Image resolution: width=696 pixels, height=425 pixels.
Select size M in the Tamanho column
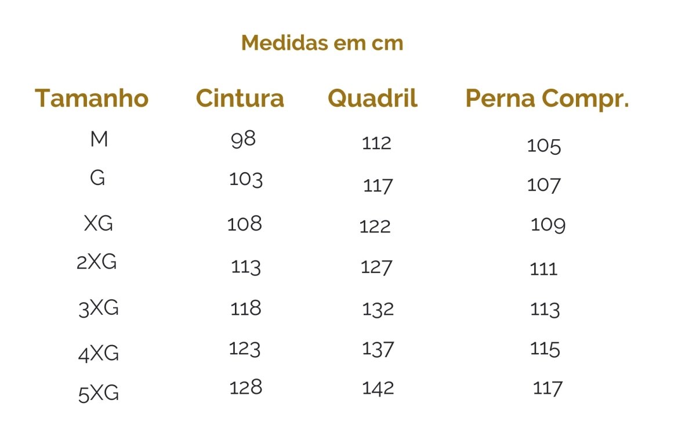pos(99,139)
